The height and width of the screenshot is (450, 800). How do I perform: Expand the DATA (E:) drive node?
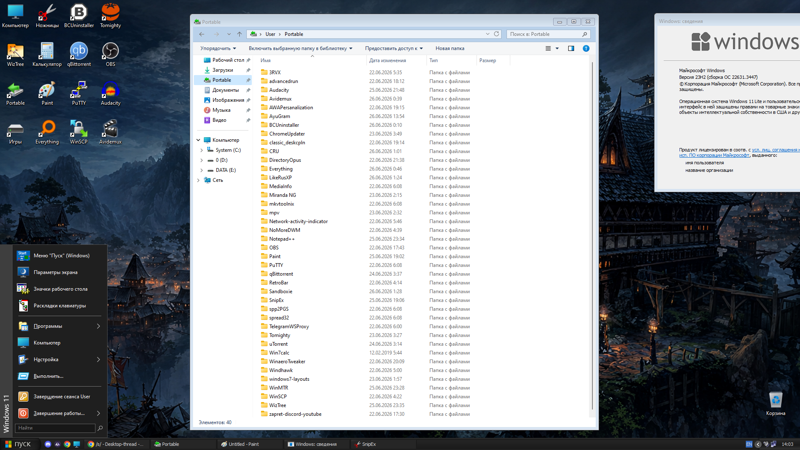202,170
